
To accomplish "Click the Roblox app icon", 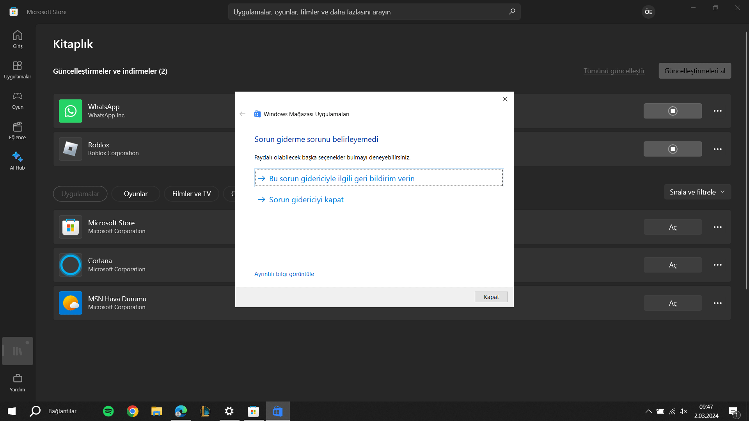I will click(71, 149).
